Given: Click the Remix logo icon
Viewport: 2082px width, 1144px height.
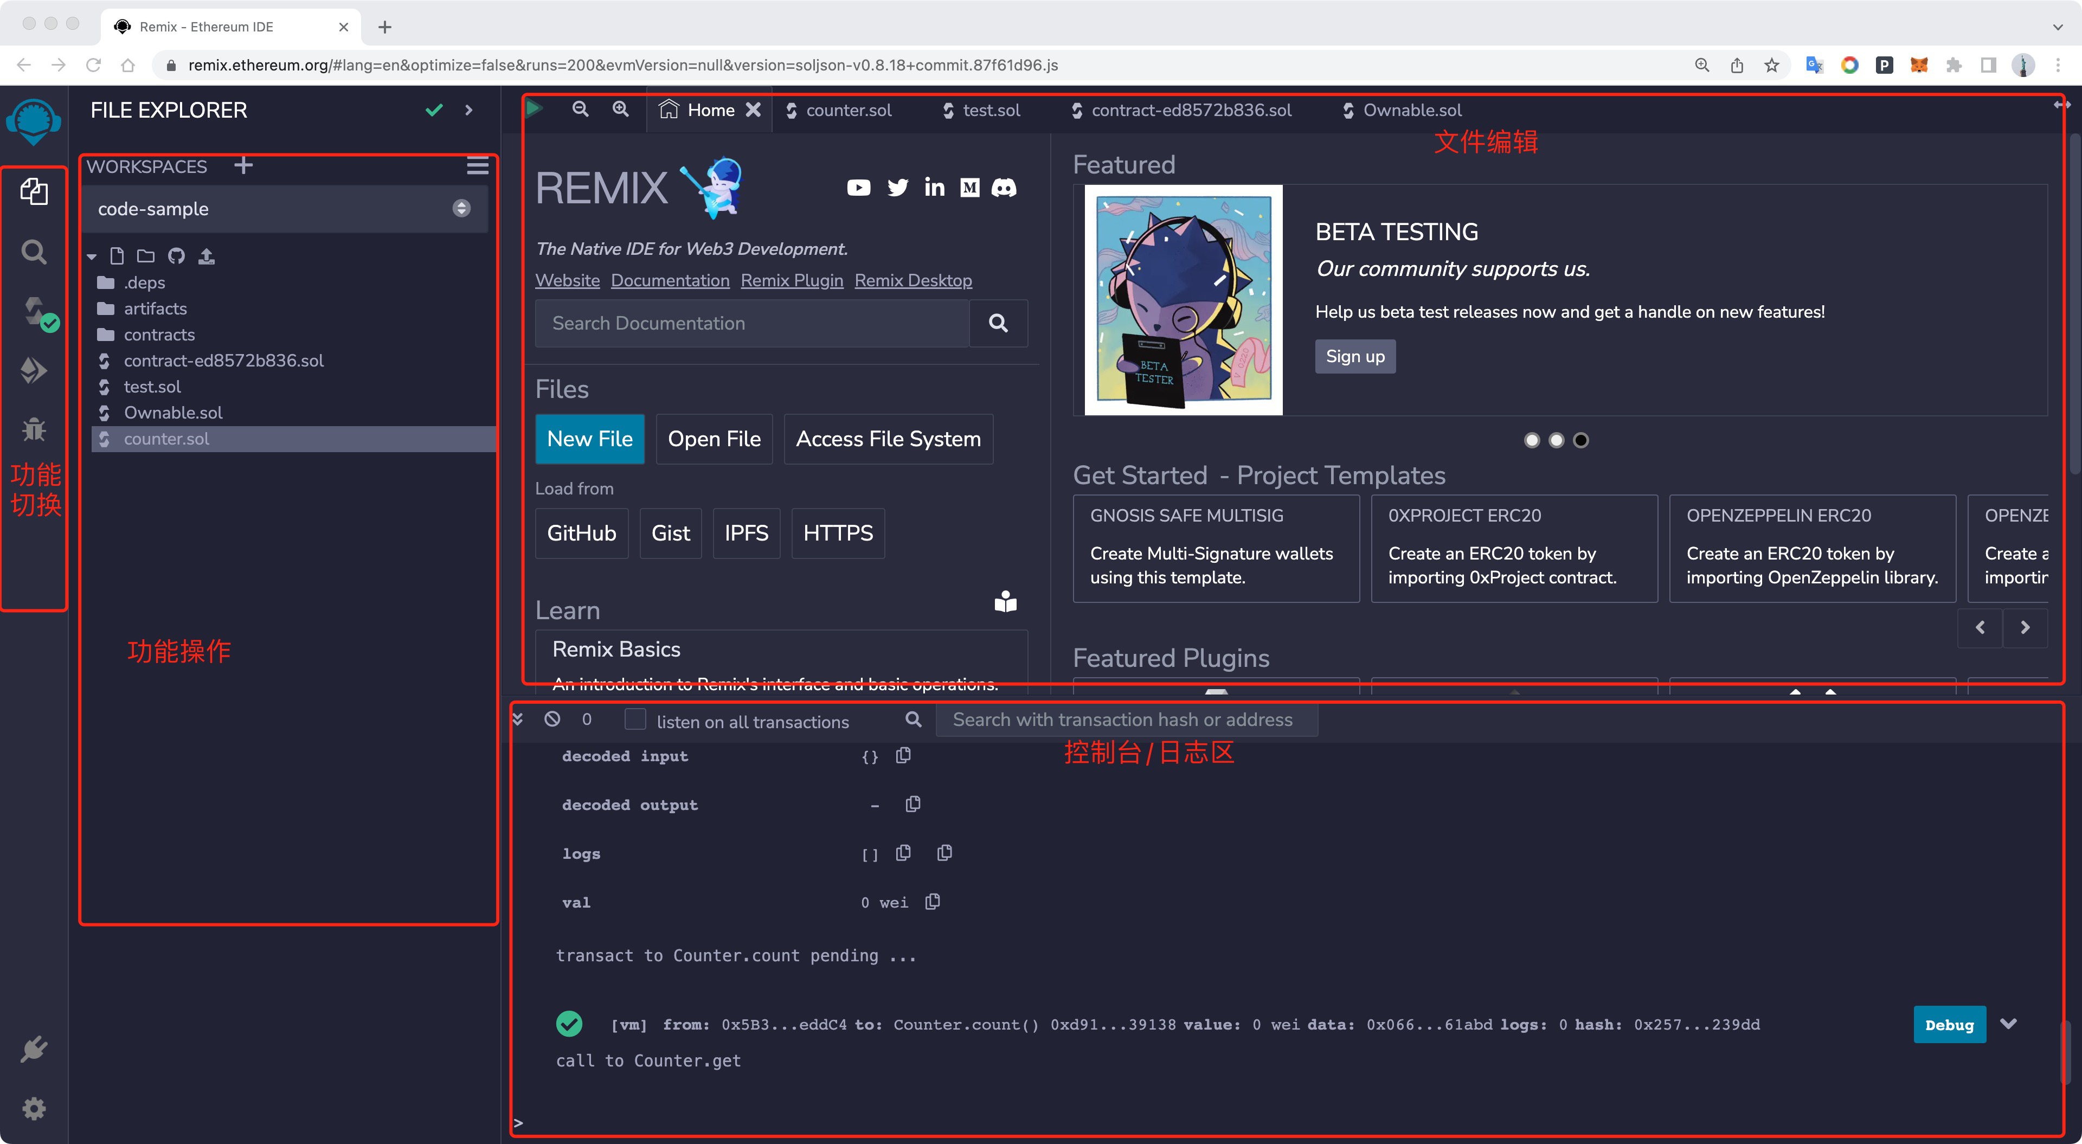Looking at the screenshot, I should (x=34, y=121).
